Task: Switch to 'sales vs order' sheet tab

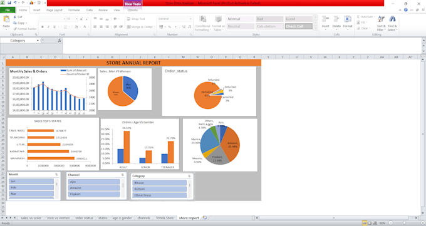Action: 31,218
